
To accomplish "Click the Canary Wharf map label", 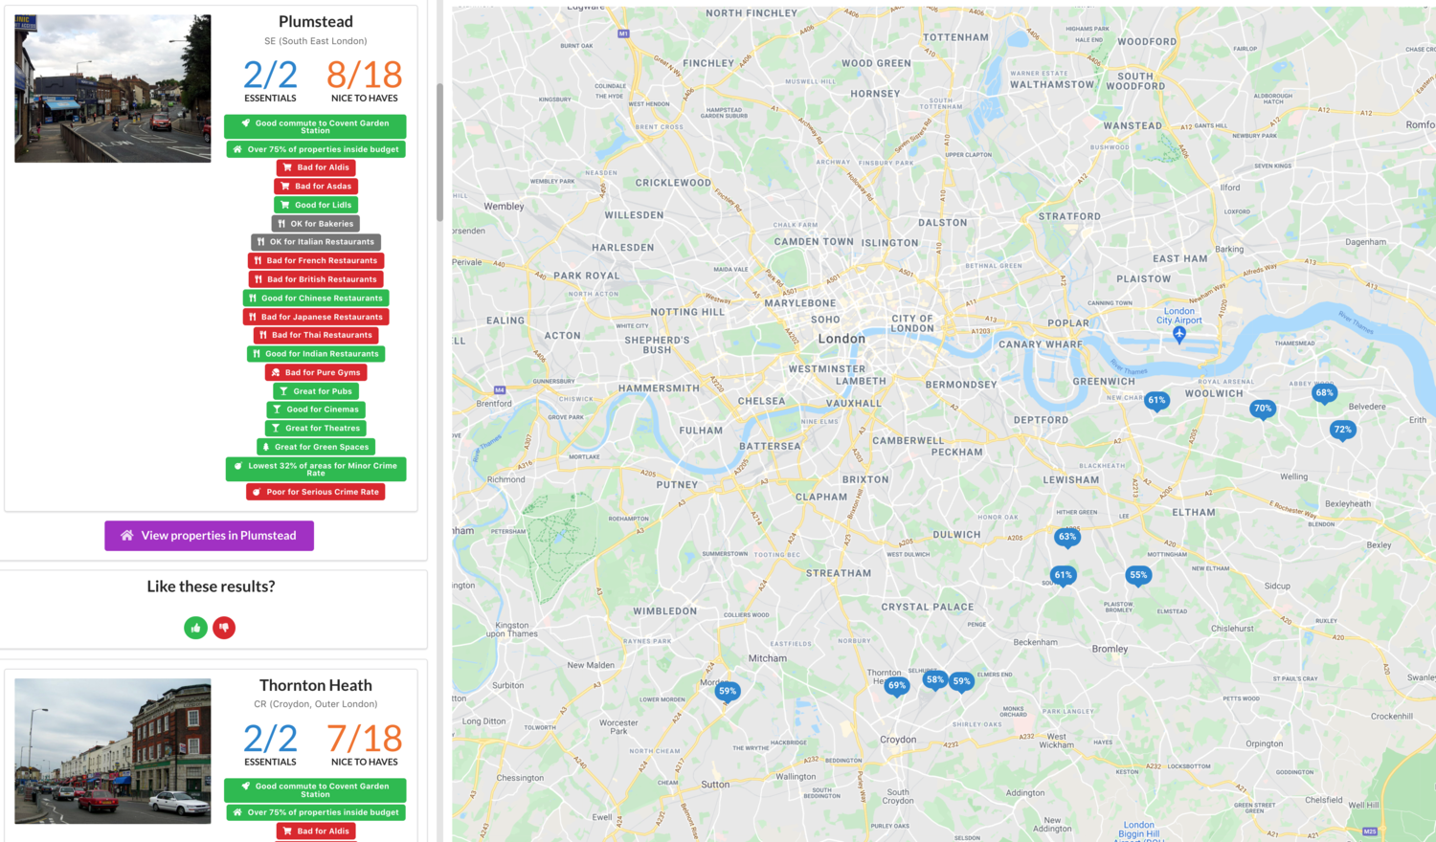I will coord(1041,344).
